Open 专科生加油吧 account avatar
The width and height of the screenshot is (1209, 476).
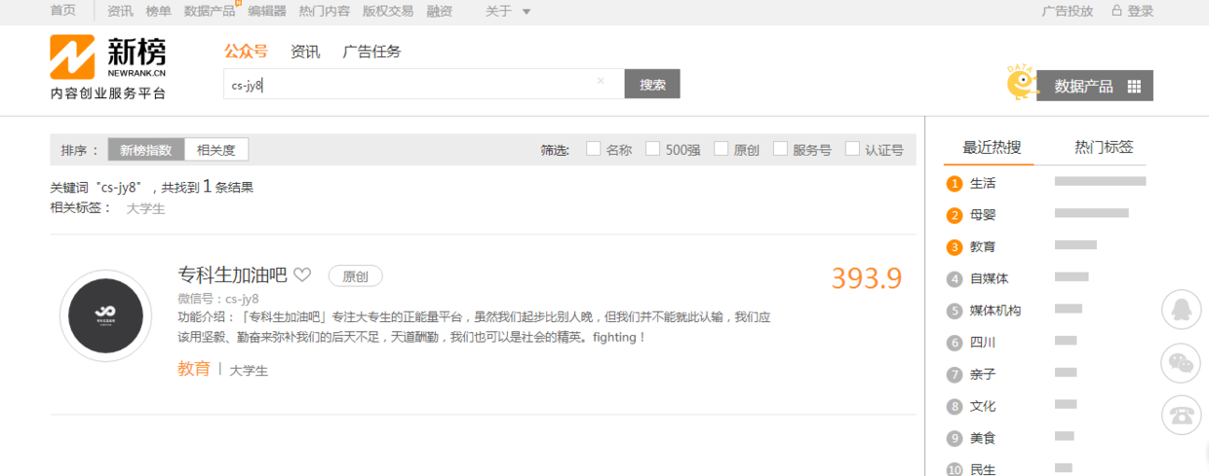[105, 315]
